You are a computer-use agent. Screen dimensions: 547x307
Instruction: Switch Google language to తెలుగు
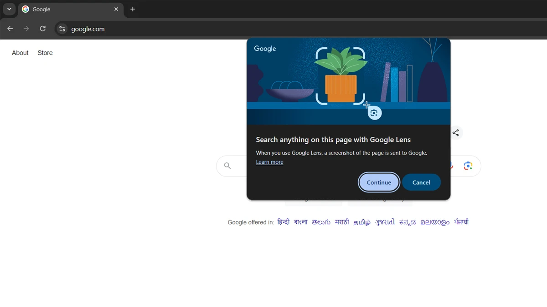pos(321,222)
